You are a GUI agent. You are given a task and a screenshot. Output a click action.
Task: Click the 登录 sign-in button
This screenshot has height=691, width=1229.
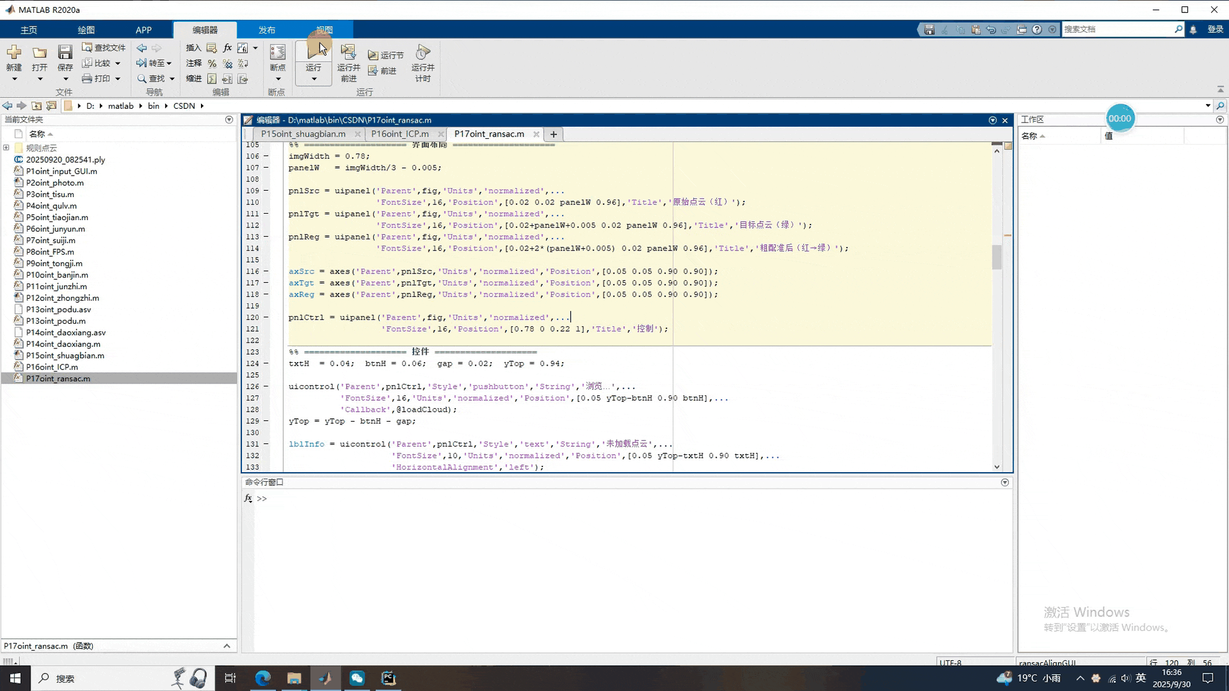click(1215, 29)
